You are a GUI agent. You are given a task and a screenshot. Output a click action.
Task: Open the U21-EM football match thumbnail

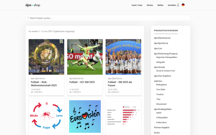tap(85, 57)
